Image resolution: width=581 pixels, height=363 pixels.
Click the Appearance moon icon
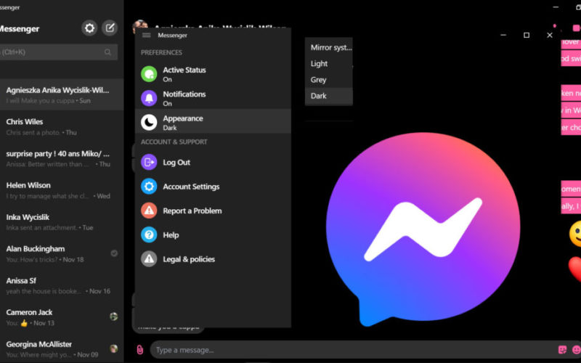pos(149,122)
